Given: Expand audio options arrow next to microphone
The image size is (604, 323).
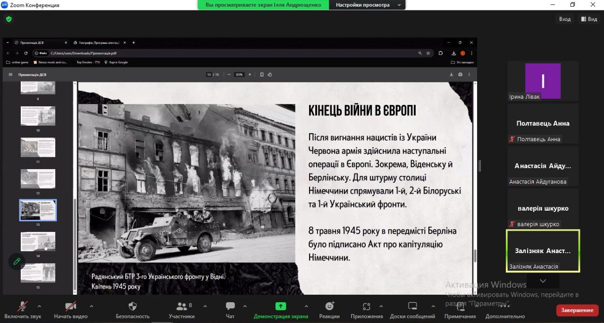Looking at the screenshot, I should (39, 306).
